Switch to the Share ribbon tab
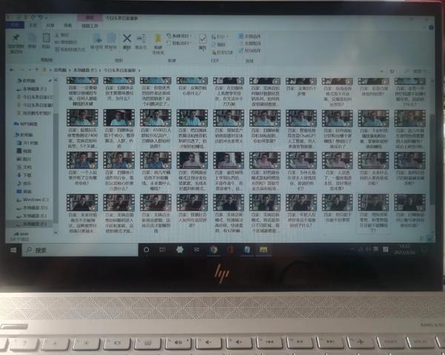Image resolution: width=445 pixels, height=355 pixels. (50, 25)
